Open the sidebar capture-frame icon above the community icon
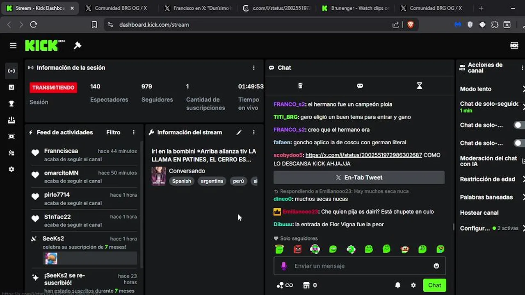This screenshot has height=295, width=525. click(11, 136)
